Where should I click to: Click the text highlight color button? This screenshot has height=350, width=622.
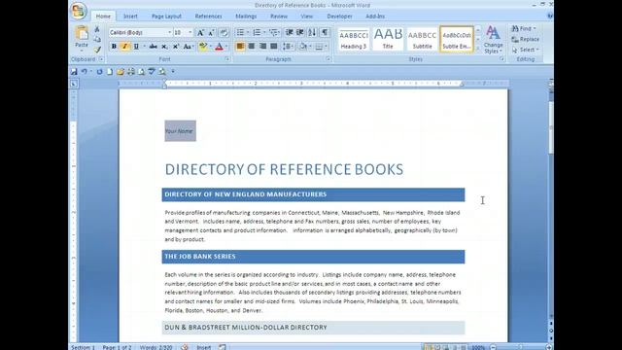[x=203, y=47]
